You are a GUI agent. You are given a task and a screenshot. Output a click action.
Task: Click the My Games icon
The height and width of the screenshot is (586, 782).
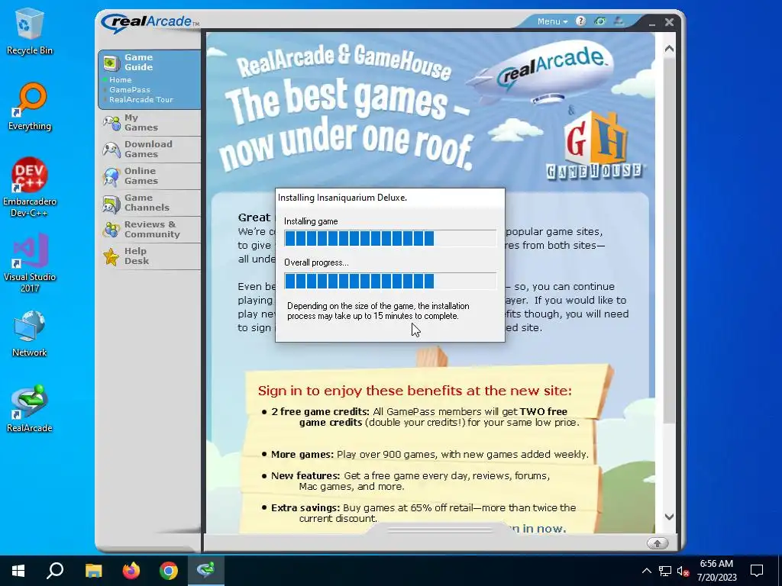point(111,123)
